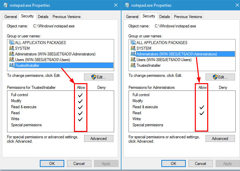Viewport: 240px width, 171px height.
Task: Click Read & execute row in left window
Action: point(61,107)
